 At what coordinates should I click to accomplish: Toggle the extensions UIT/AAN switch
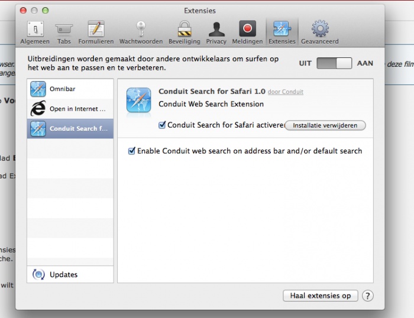[x=334, y=63]
